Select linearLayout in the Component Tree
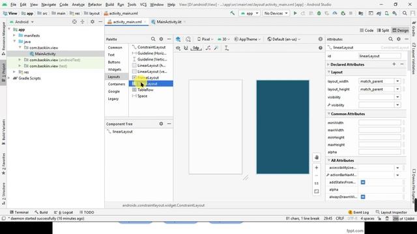This screenshot has width=417, height=234. click(x=122, y=131)
